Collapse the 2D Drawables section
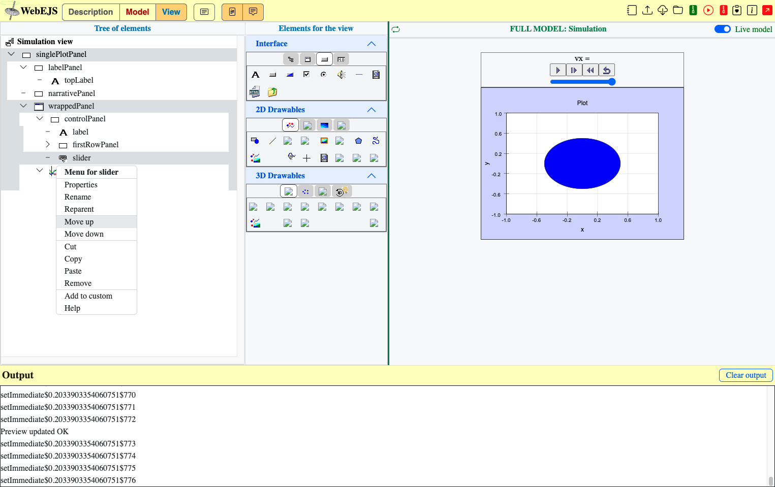 [x=371, y=110]
